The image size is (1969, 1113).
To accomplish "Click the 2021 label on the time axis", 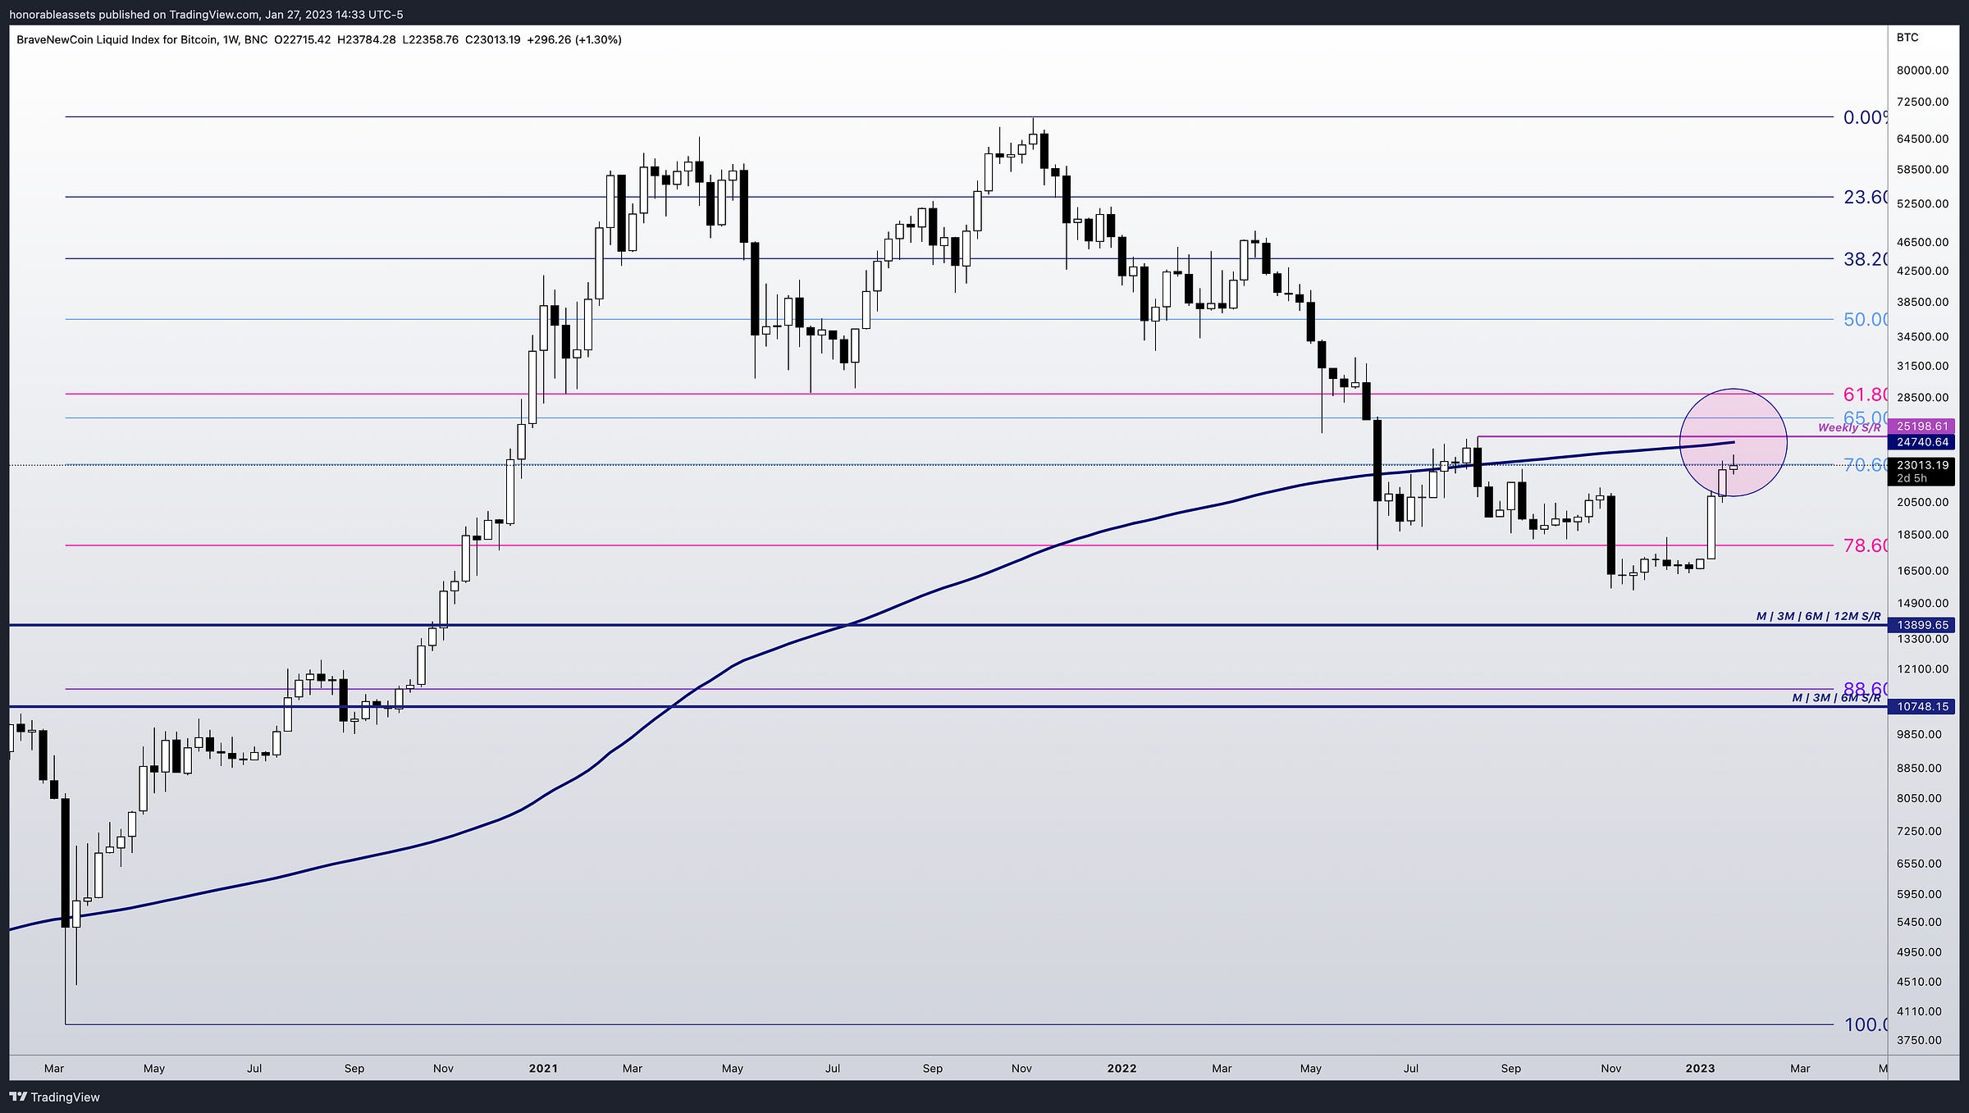I will 542,1068.
